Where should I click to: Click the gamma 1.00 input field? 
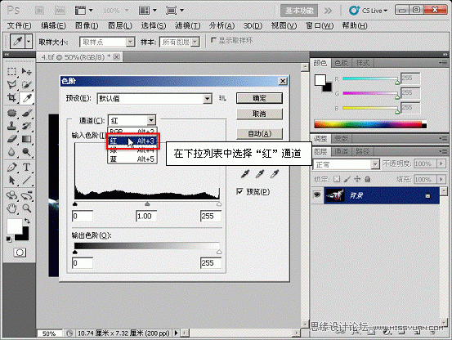pyautogui.click(x=146, y=216)
